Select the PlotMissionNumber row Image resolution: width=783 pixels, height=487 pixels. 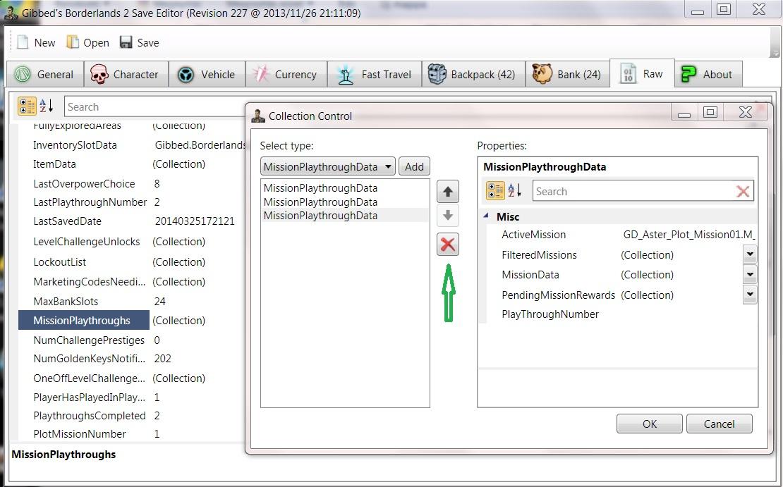pyautogui.click(x=132, y=434)
